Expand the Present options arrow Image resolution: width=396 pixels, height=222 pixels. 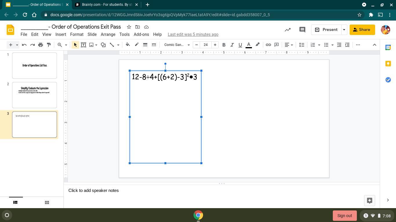click(x=344, y=30)
